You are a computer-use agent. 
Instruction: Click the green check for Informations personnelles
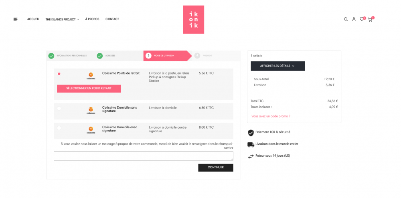51,56
